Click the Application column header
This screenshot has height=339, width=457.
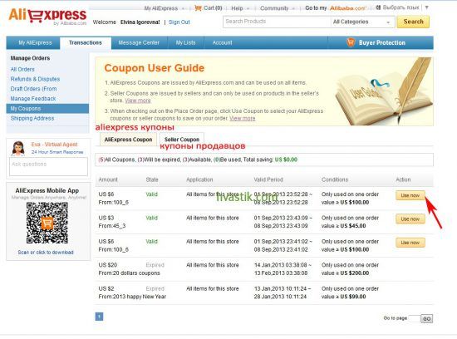click(199, 179)
